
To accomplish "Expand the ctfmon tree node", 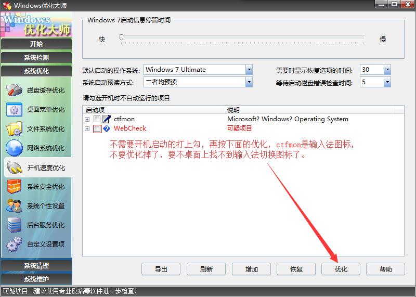I will tap(87, 119).
